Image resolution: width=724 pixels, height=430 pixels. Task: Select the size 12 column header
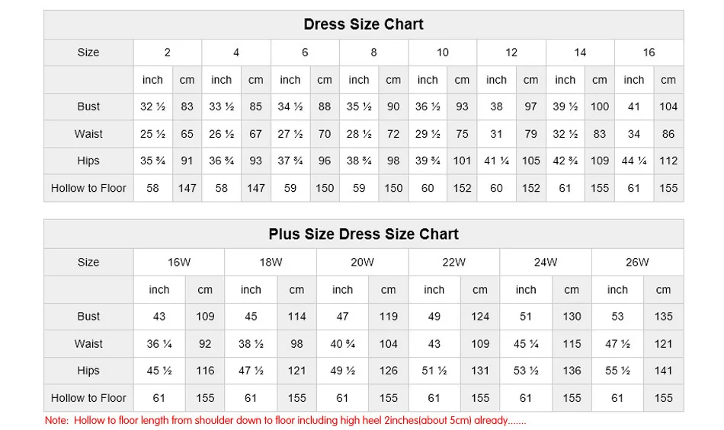511,53
